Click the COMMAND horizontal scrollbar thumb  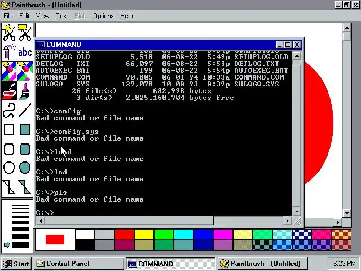(129, 221)
